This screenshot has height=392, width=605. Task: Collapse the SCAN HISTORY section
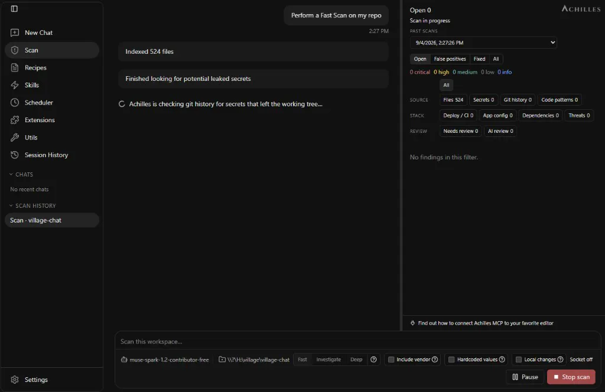coord(32,206)
